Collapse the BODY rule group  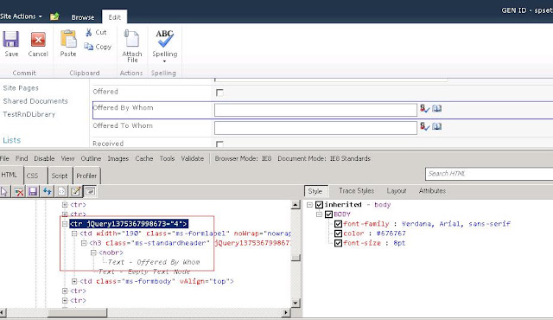tap(319, 214)
